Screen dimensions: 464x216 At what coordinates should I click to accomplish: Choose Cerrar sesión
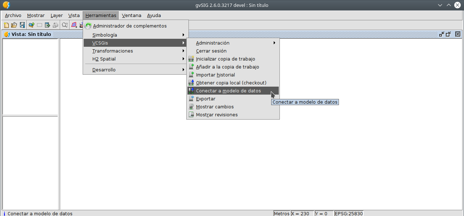pos(233,51)
